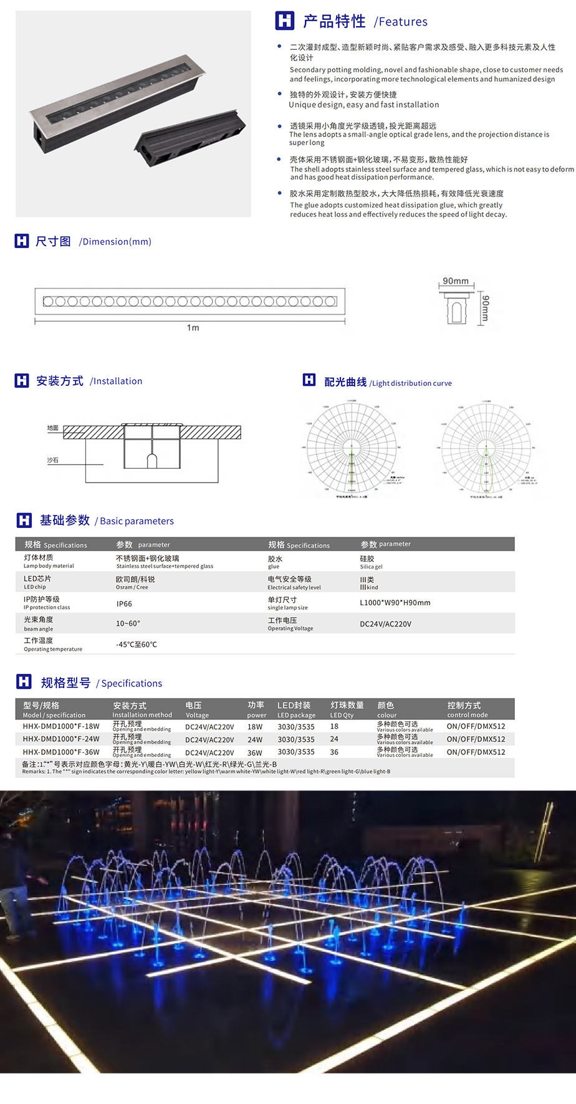
Task: Click the 1m lamp dimension drawing
Action: tap(190, 302)
